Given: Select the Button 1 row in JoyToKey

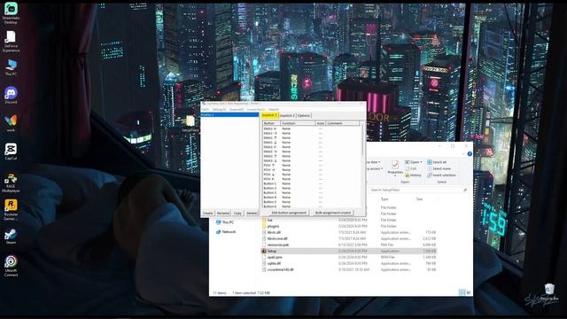Looking at the screenshot, I should point(311,183).
